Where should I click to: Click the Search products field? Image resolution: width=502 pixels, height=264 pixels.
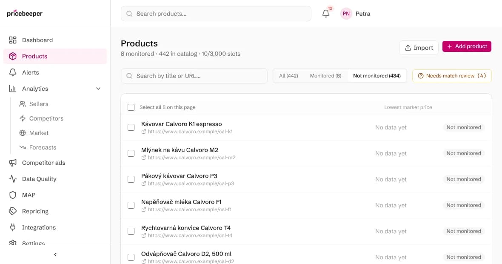pyautogui.click(x=216, y=14)
